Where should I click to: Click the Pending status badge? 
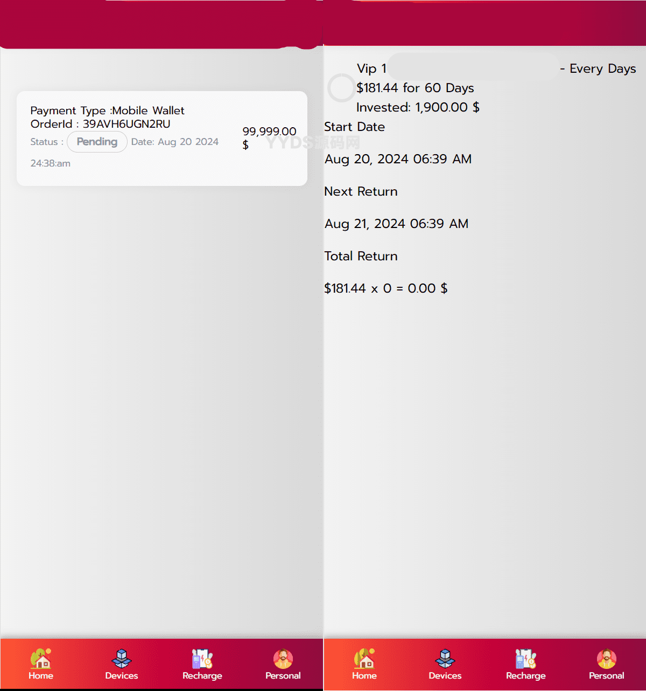(97, 142)
